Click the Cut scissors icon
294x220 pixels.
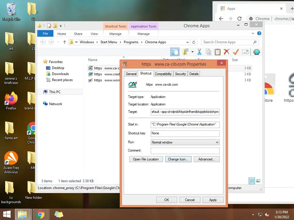[x=199, y=52]
